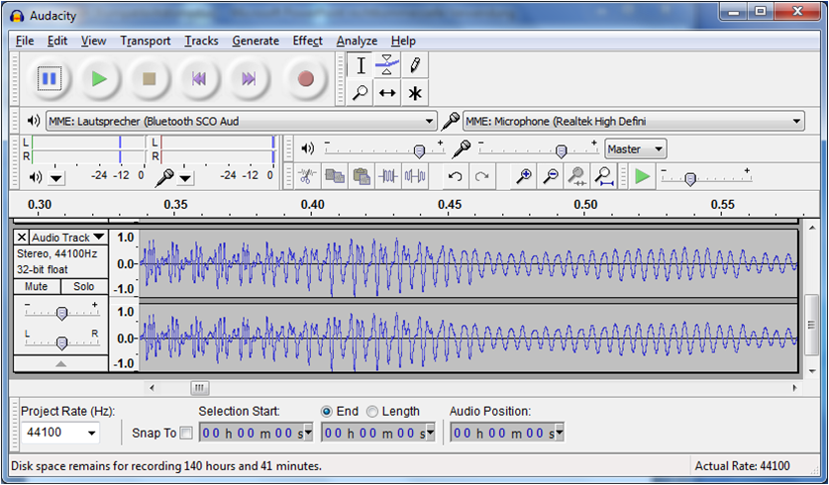
Task: Expand the Microphone input device dropdown
Action: click(x=797, y=121)
